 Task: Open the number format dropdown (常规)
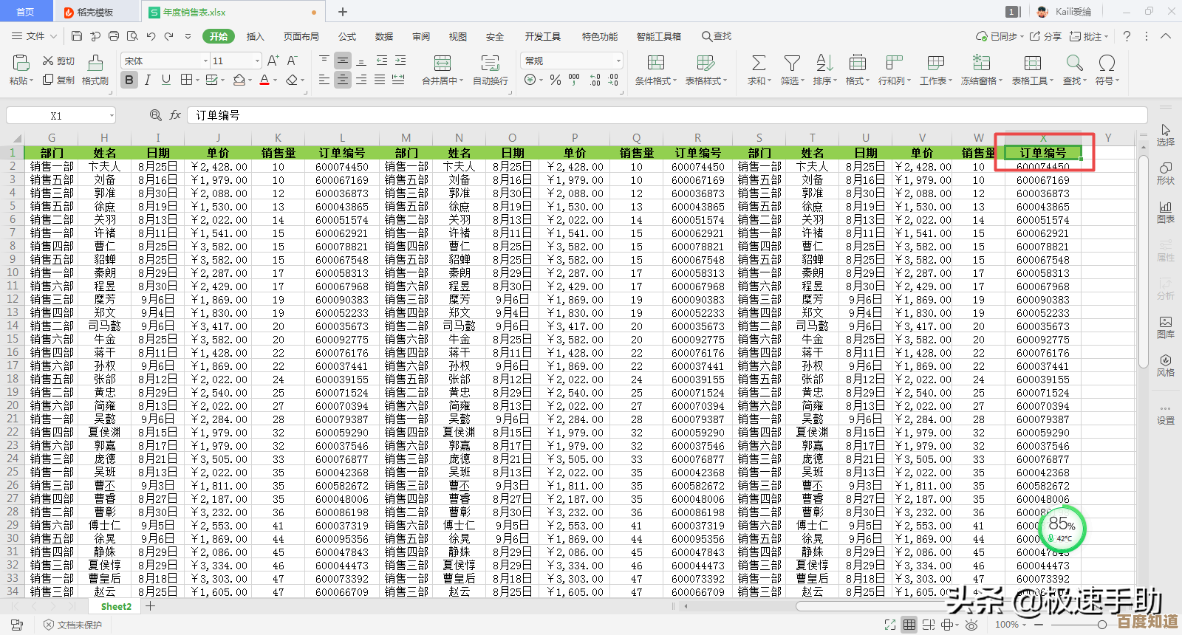click(618, 61)
